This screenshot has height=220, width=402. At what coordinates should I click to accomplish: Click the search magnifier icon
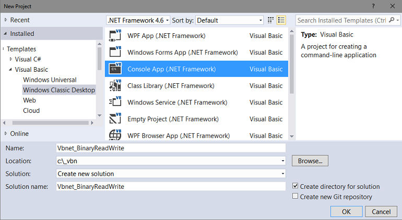[x=392, y=20]
